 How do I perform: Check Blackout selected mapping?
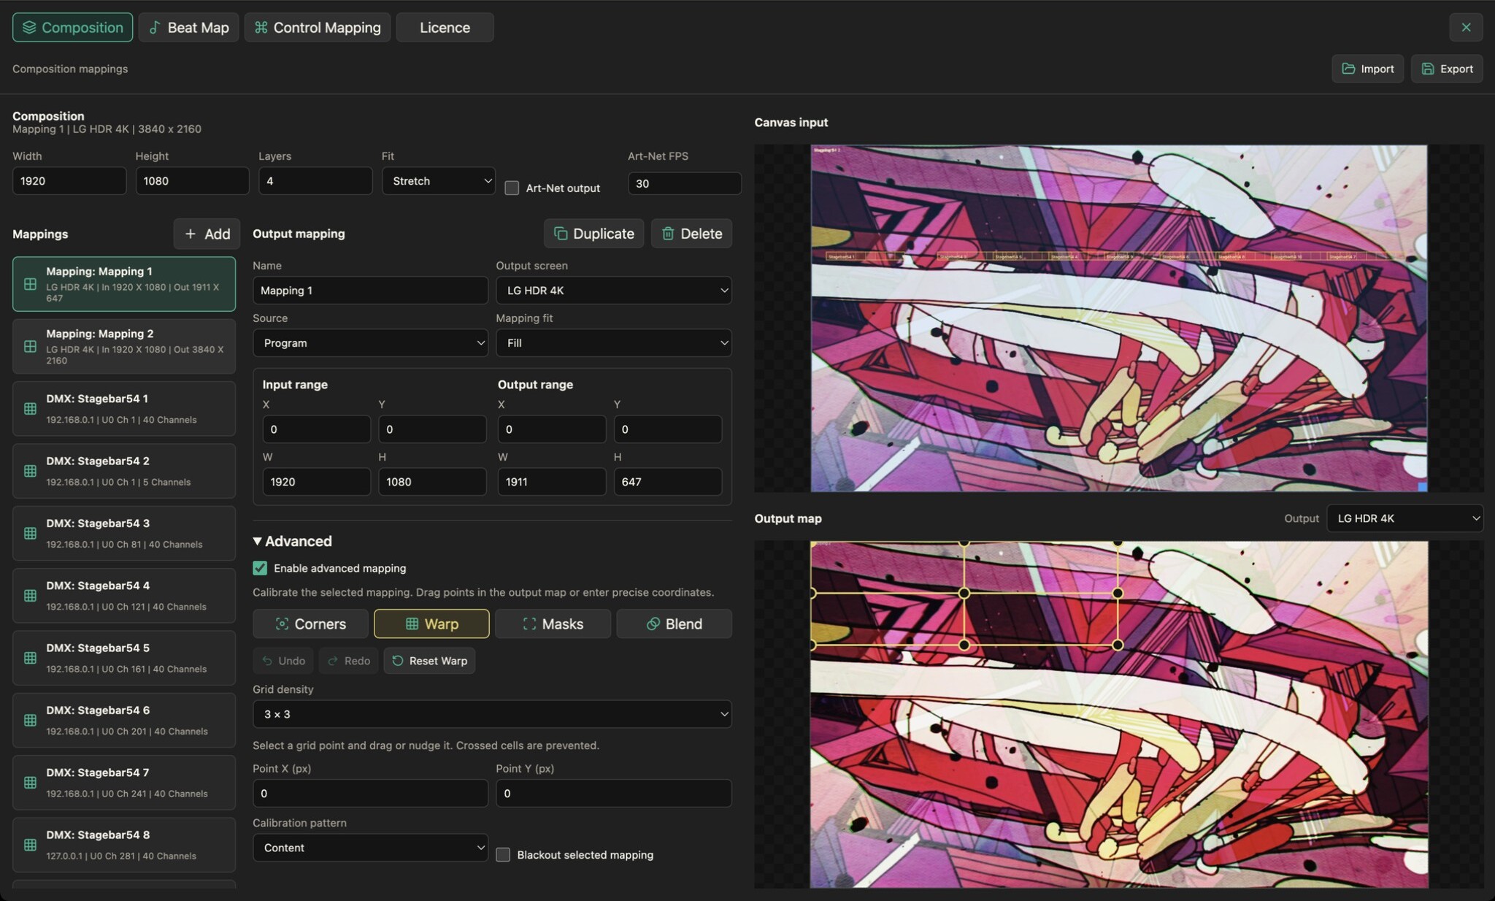(x=503, y=855)
